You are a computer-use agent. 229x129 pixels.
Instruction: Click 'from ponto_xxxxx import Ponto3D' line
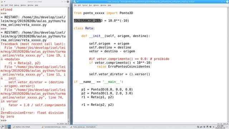(103, 13)
